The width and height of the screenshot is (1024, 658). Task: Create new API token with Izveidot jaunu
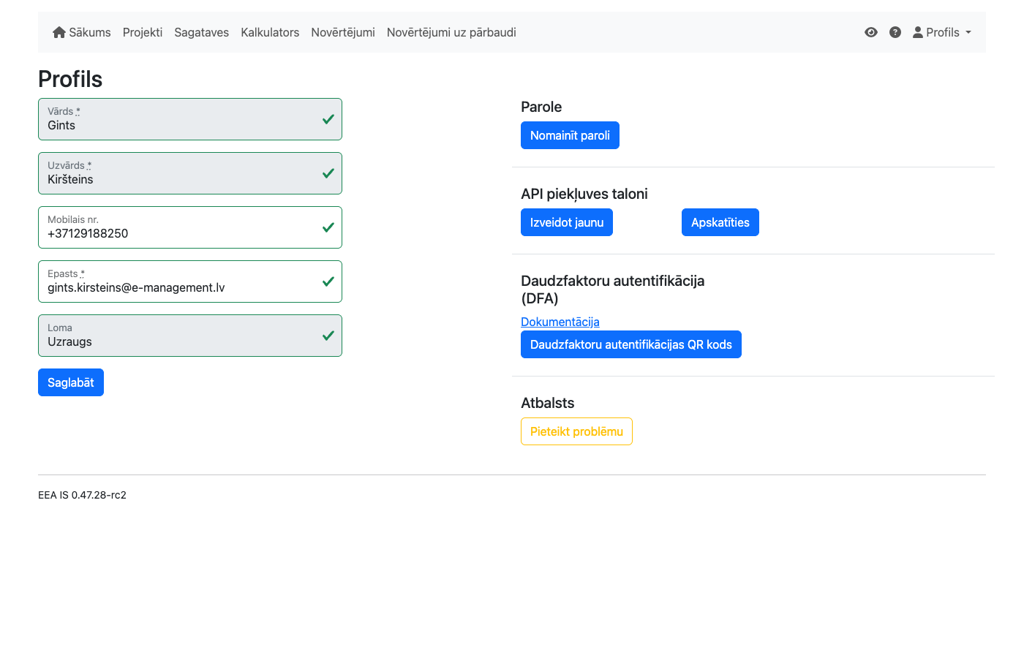[566, 222]
